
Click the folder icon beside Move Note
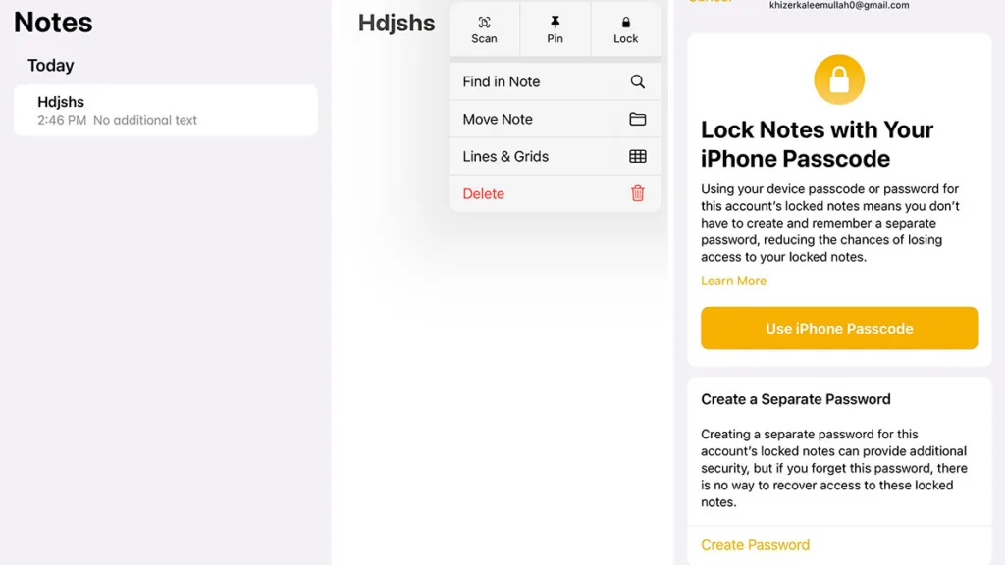pyautogui.click(x=637, y=119)
